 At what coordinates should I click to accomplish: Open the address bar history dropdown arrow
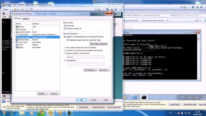tap(171, 15)
